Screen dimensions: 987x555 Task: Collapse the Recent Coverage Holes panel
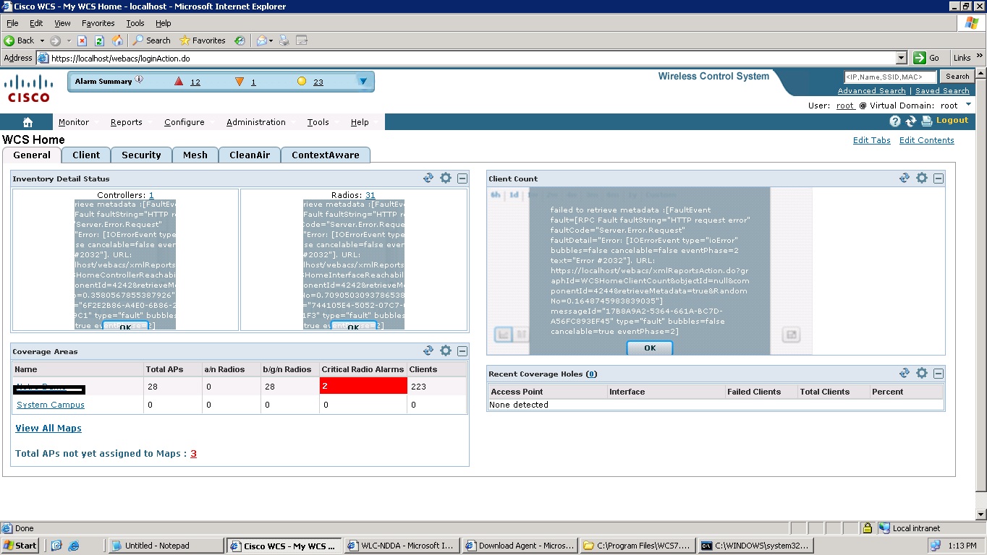[939, 374]
